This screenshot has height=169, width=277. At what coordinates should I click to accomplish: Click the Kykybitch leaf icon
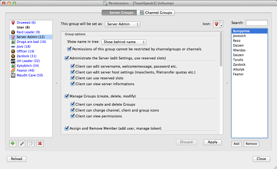(x=13, y=65)
